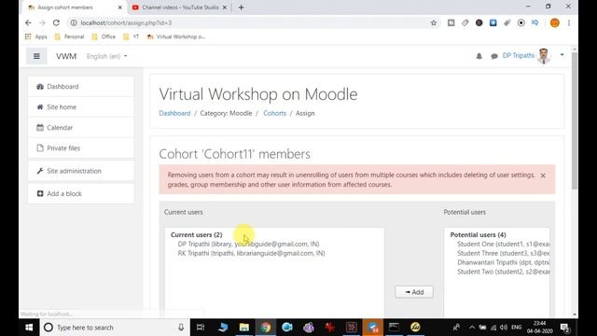Select RK Tripathi in current users
Image resolution: width=597 pixels, height=336 pixels.
[x=251, y=253]
